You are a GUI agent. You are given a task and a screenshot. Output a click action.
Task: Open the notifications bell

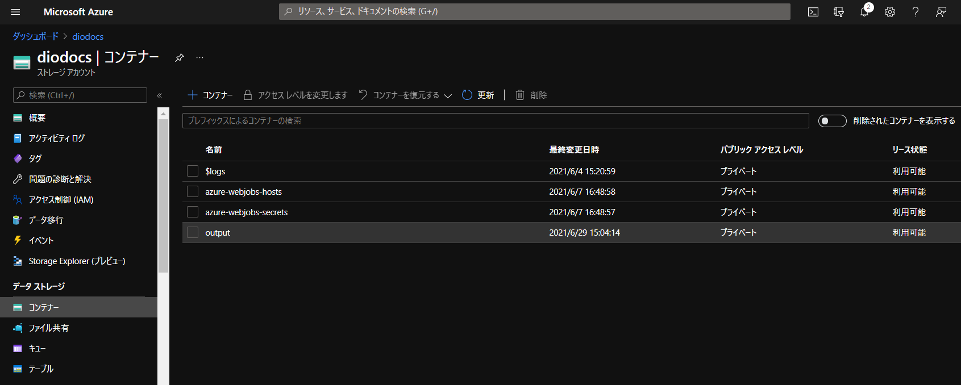pyautogui.click(x=864, y=12)
